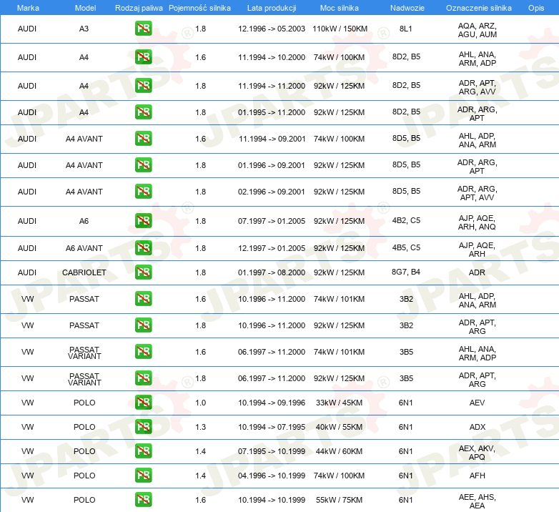Click engine codes ADR, APT, ARG, AVV in the A4 row
Screen dimensions: 559x512
478,87
